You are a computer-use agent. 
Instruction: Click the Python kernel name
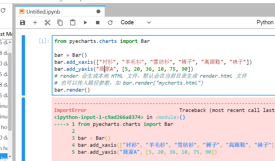tap(265, 22)
